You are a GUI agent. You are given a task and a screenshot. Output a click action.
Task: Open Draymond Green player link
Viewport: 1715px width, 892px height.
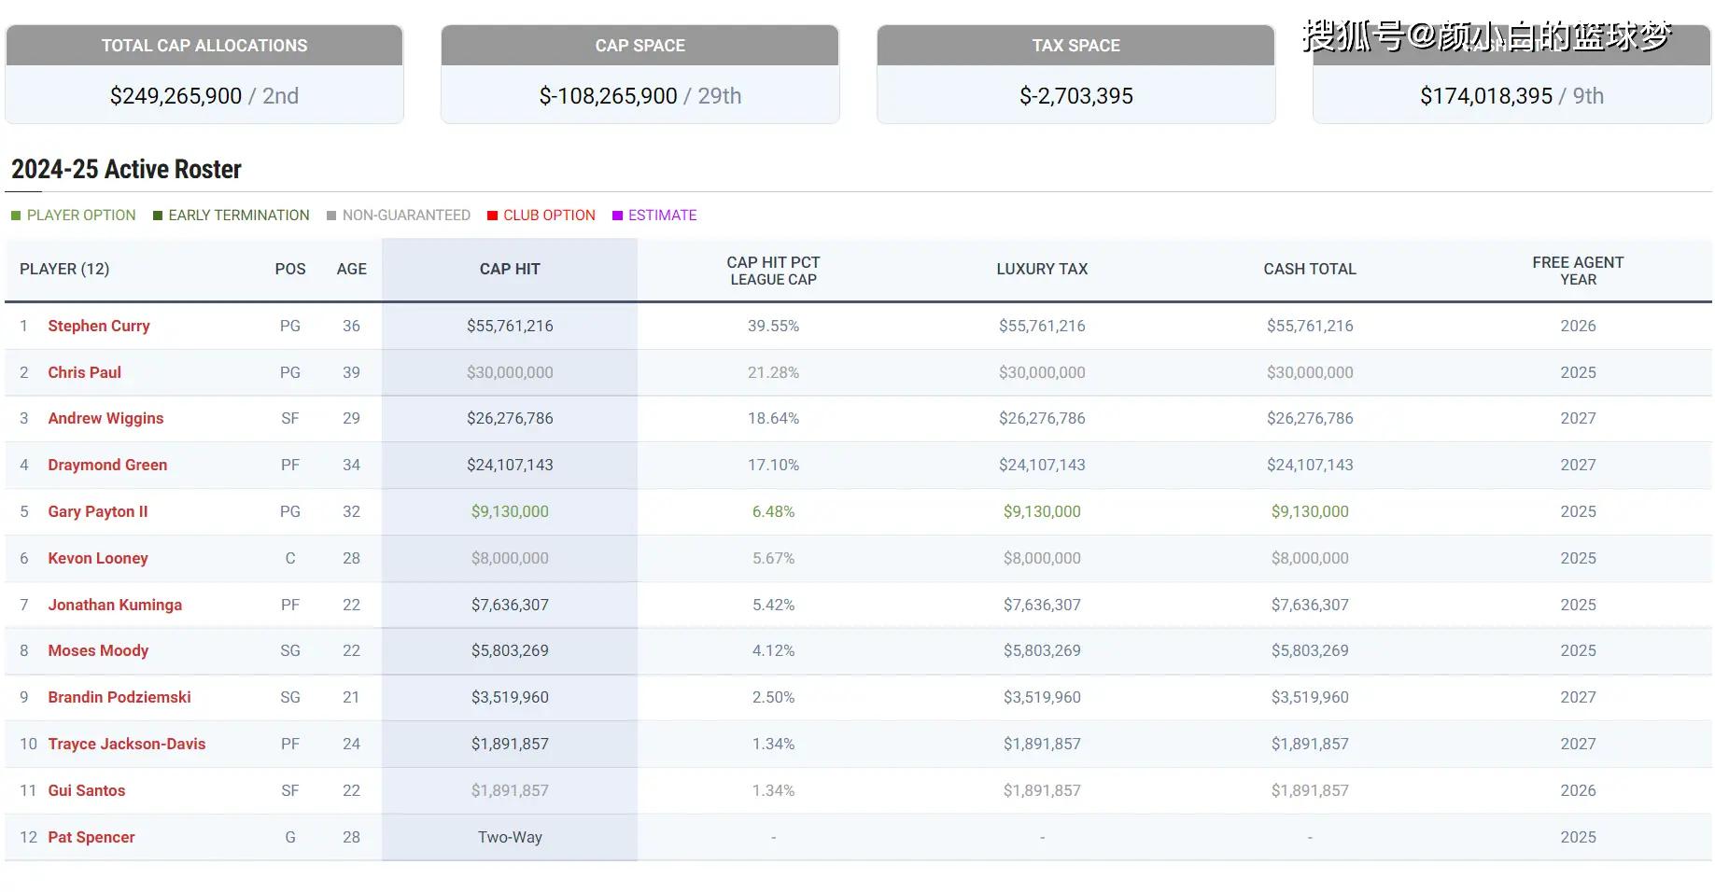tap(107, 465)
